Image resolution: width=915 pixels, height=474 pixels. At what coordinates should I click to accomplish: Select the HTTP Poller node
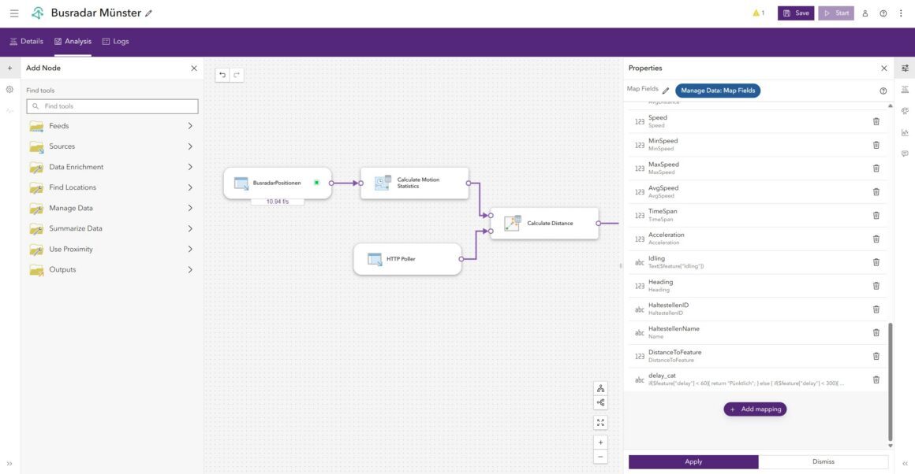pyautogui.click(x=407, y=258)
